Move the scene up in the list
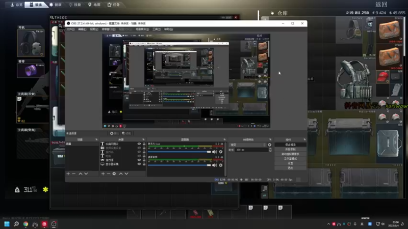 pyautogui.click(x=81, y=174)
